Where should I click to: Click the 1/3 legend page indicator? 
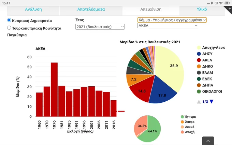pos(205,102)
